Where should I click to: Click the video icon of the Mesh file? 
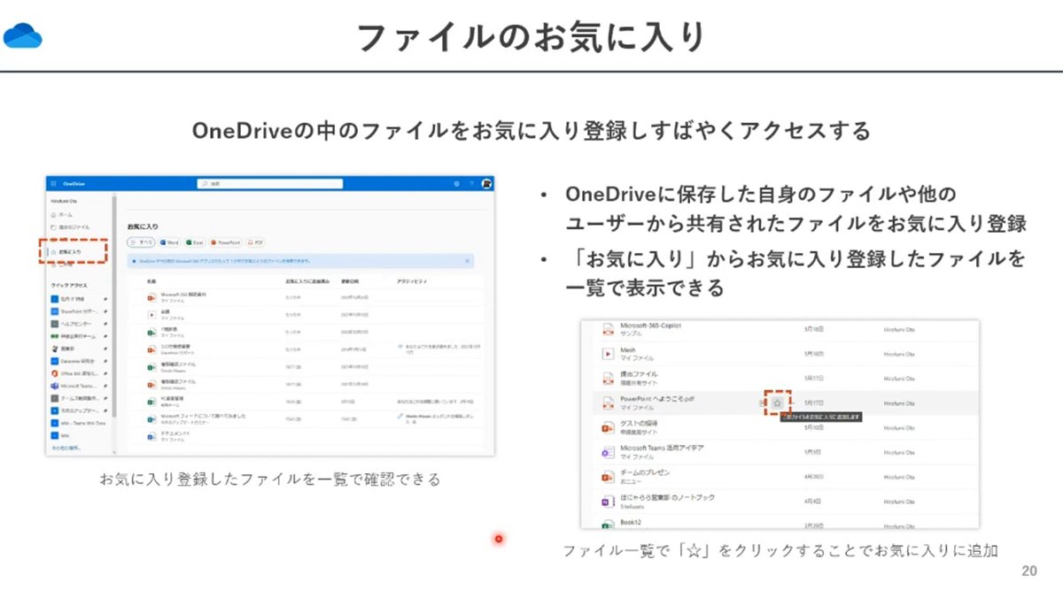(x=608, y=354)
